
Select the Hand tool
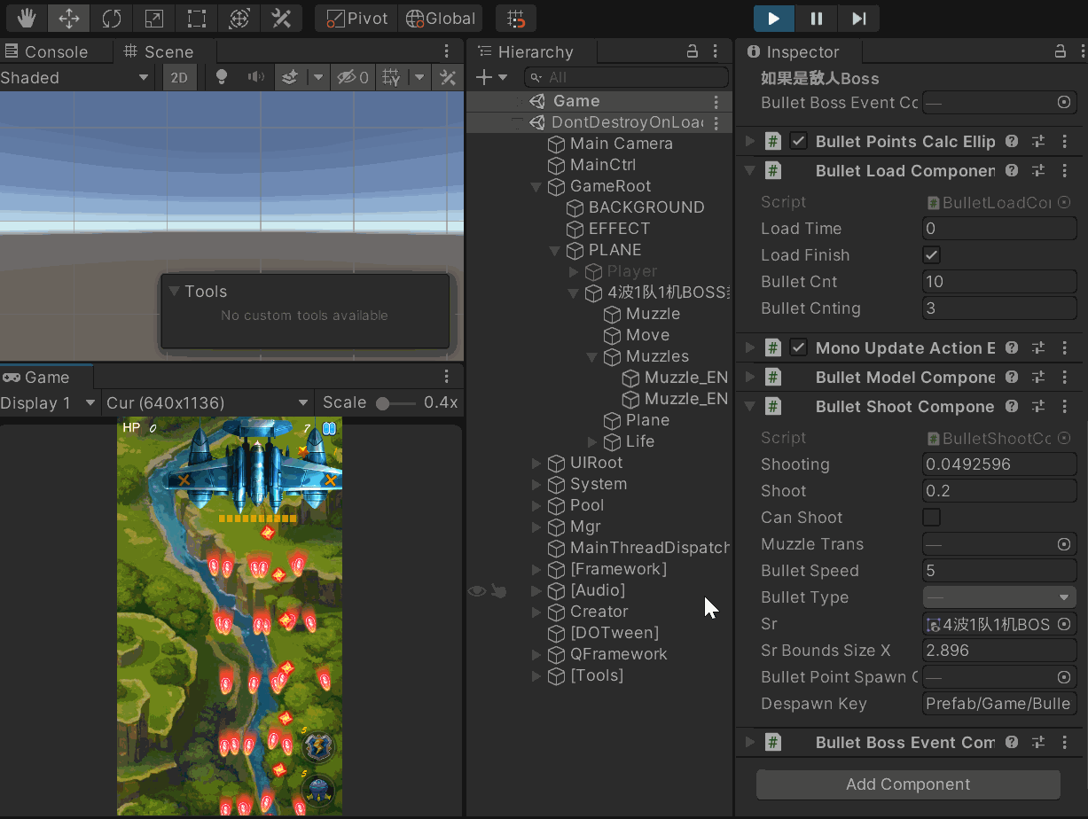27,18
